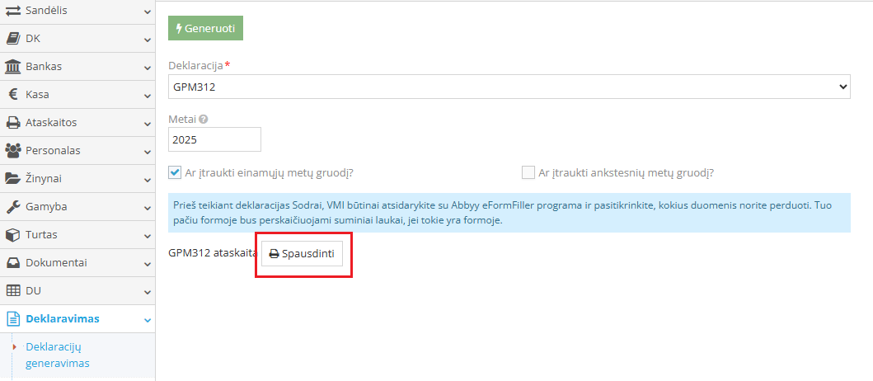
Task: Click the DK book icon
Action: pyautogui.click(x=13, y=39)
